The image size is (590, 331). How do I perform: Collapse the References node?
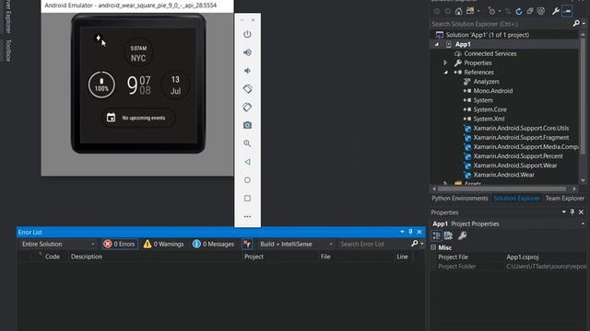point(446,72)
